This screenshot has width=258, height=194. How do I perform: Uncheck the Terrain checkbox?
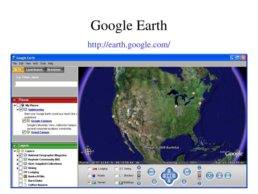pyautogui.click(x=89, y=182)
